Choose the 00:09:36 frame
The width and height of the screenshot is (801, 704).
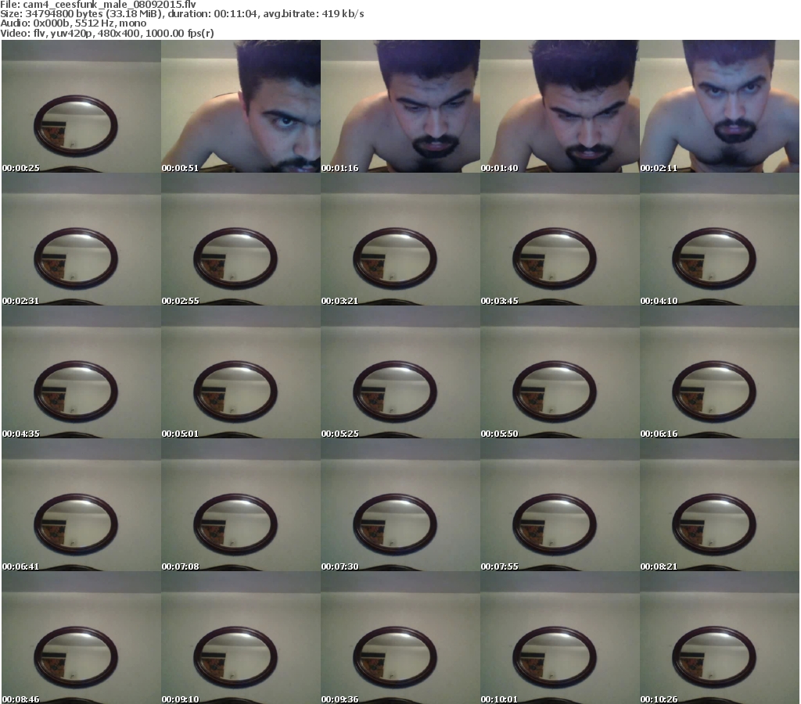tap(400, 638)
